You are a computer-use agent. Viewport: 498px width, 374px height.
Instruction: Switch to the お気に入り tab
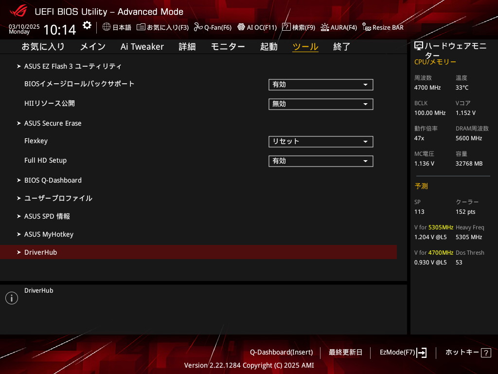(43, 47)
